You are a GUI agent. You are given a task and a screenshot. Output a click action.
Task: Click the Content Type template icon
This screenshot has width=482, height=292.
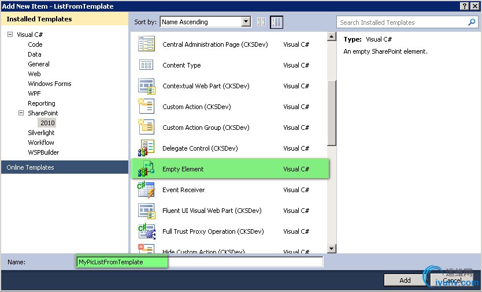click(x=146, y=65)
